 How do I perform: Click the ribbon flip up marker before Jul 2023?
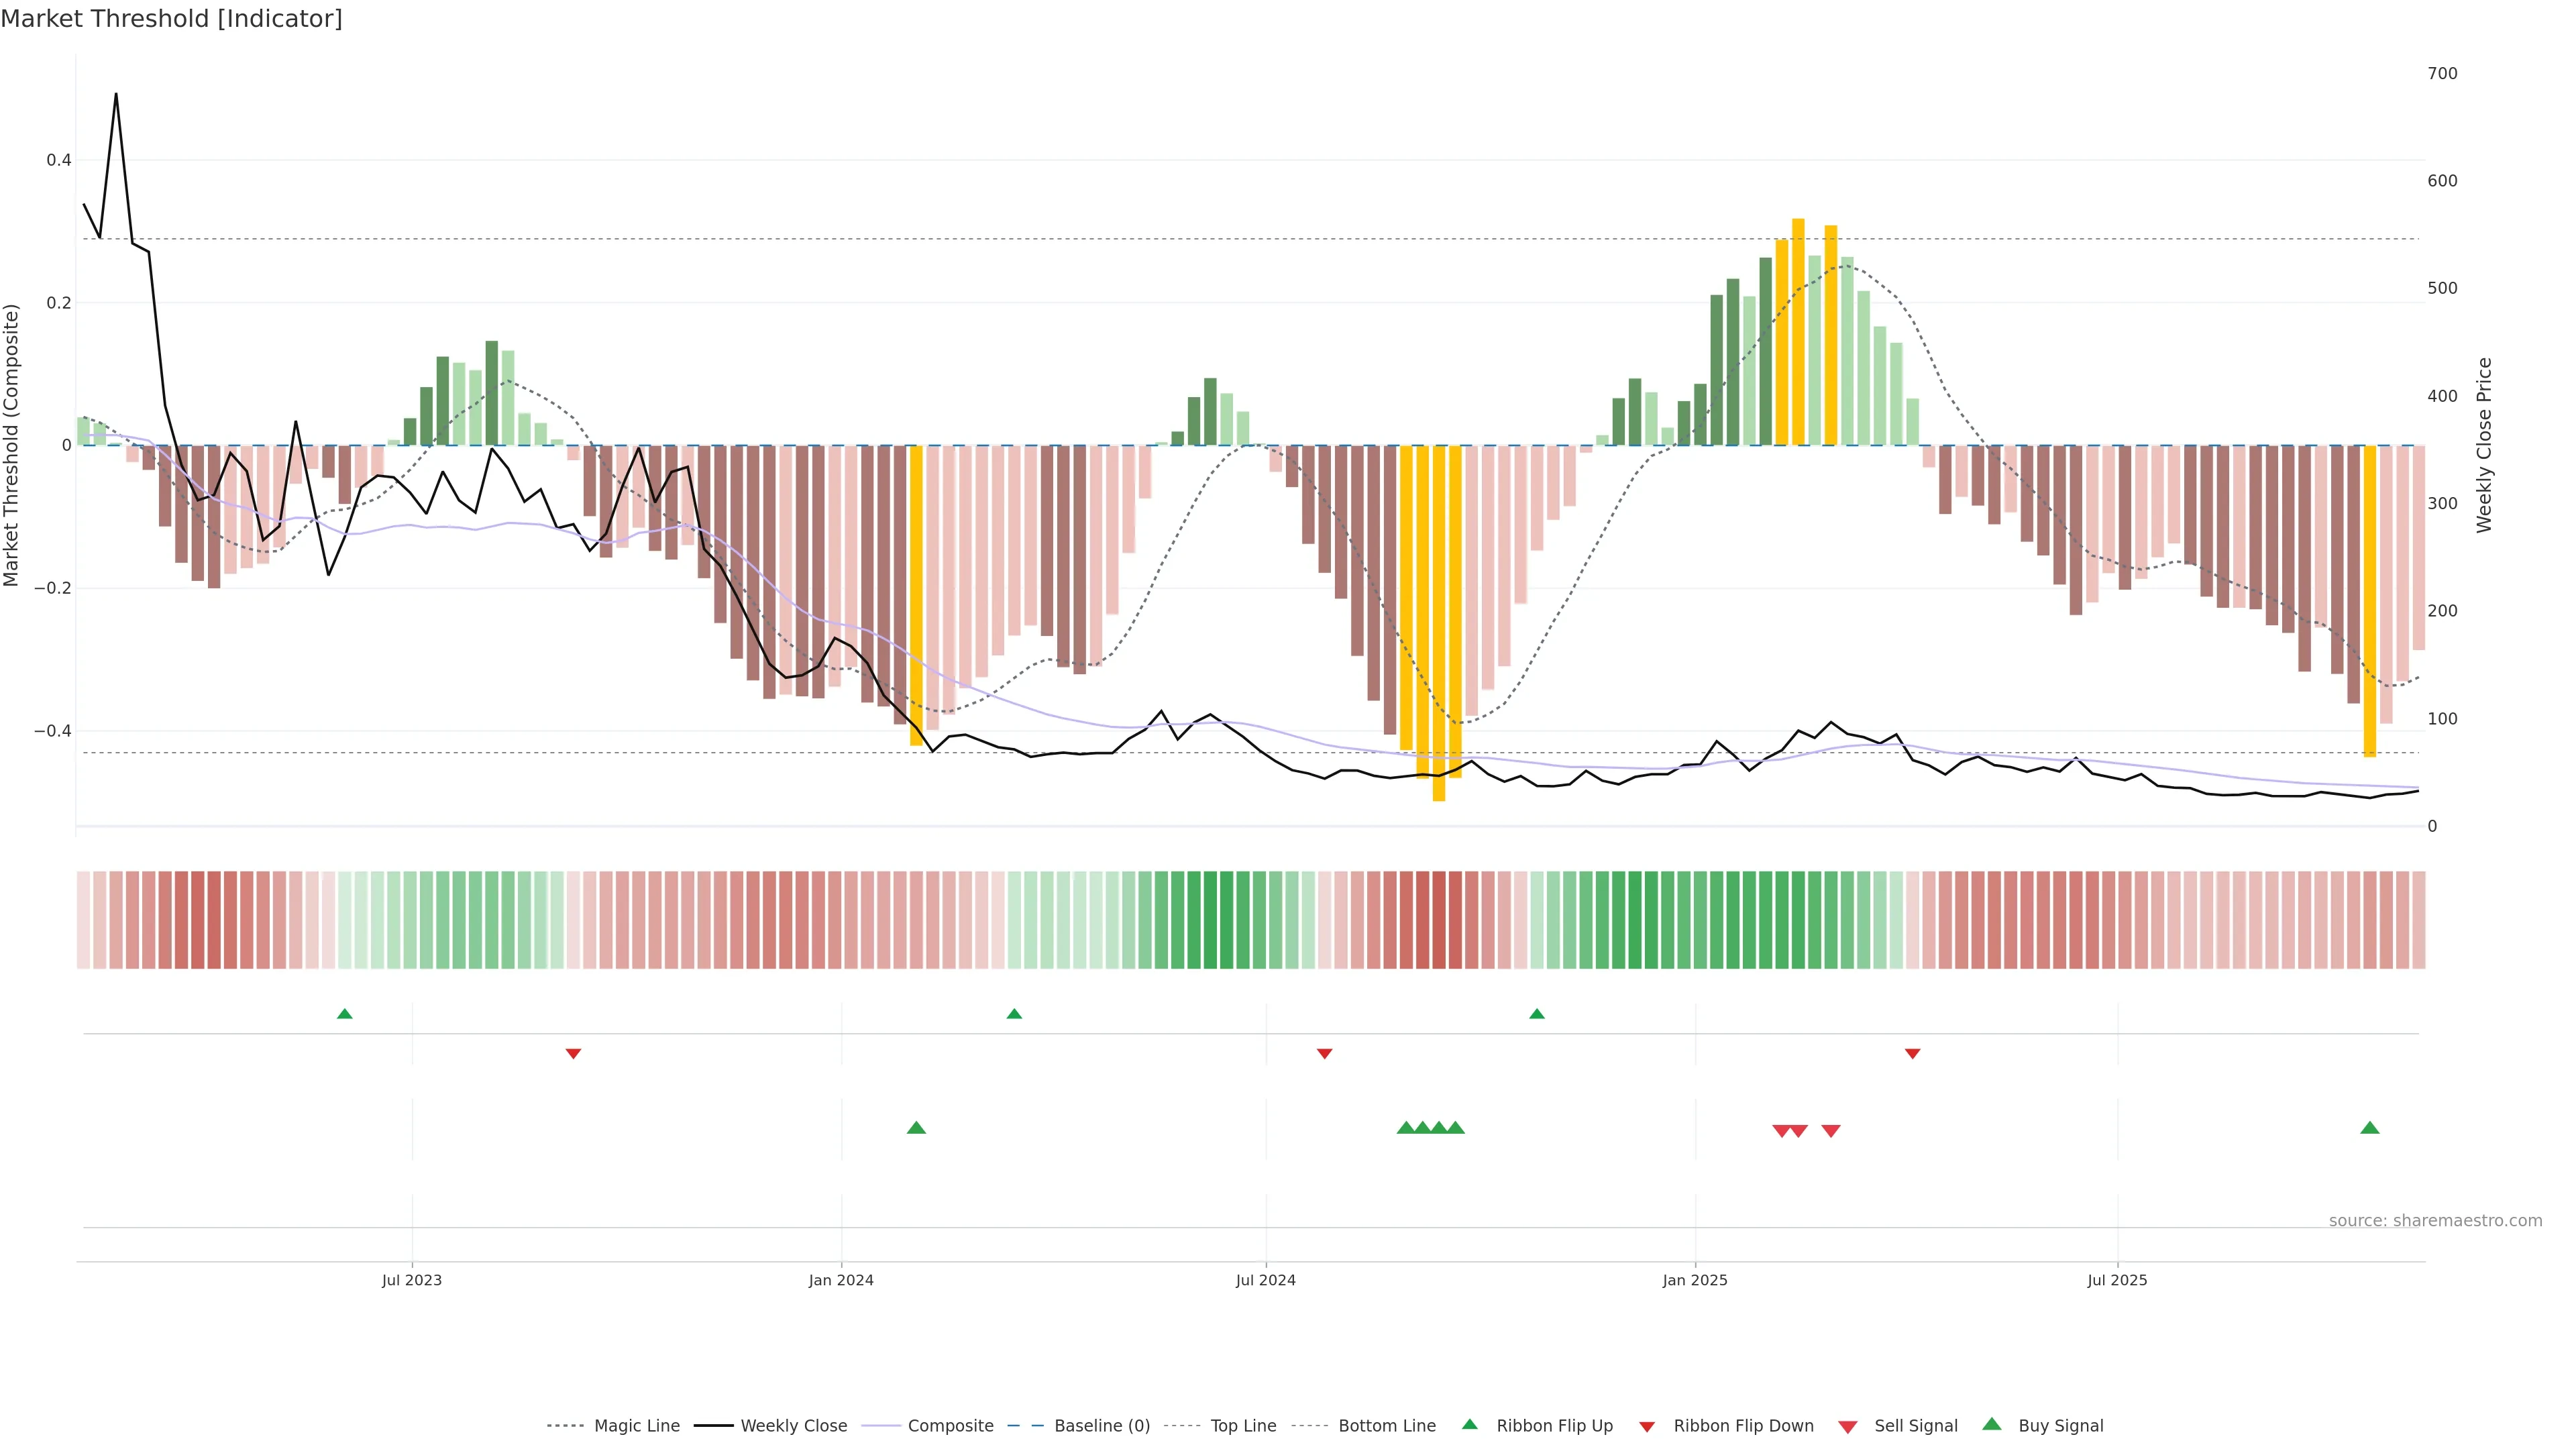tap(345, 1014)
